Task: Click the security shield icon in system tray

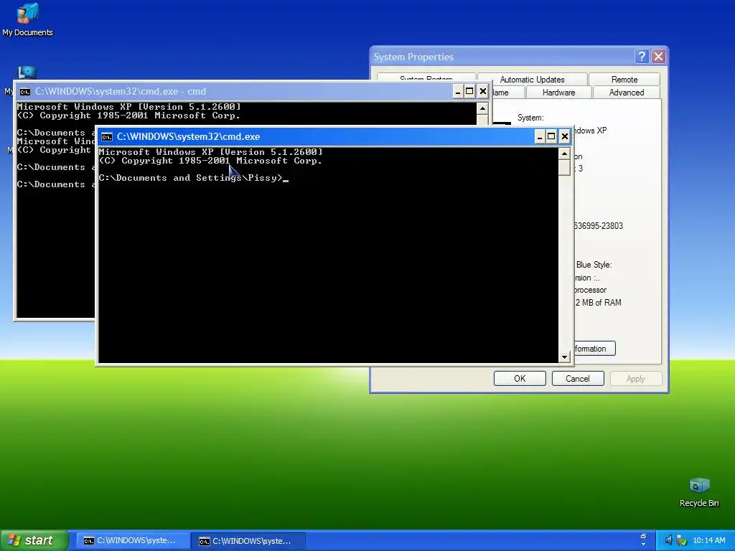Action: coord(682,540)
